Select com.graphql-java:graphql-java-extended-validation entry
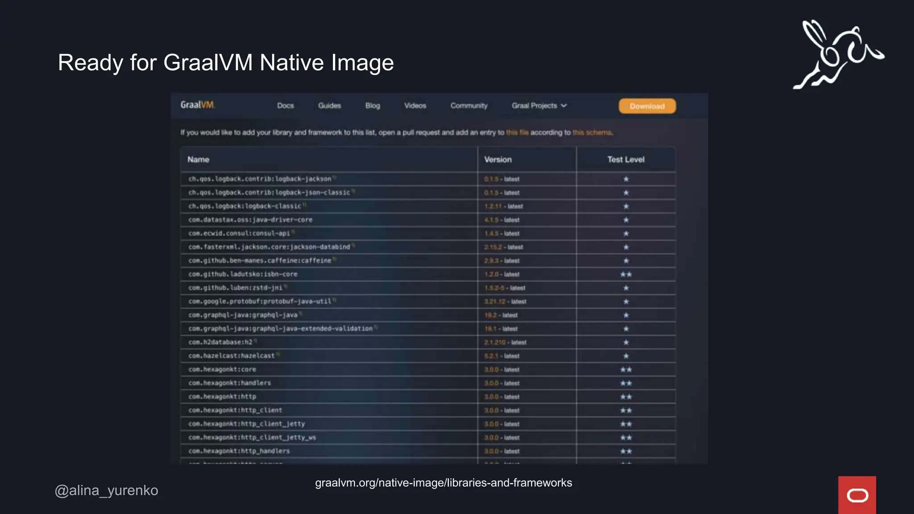Screen dimensions: 914x514 click(280, 328)
